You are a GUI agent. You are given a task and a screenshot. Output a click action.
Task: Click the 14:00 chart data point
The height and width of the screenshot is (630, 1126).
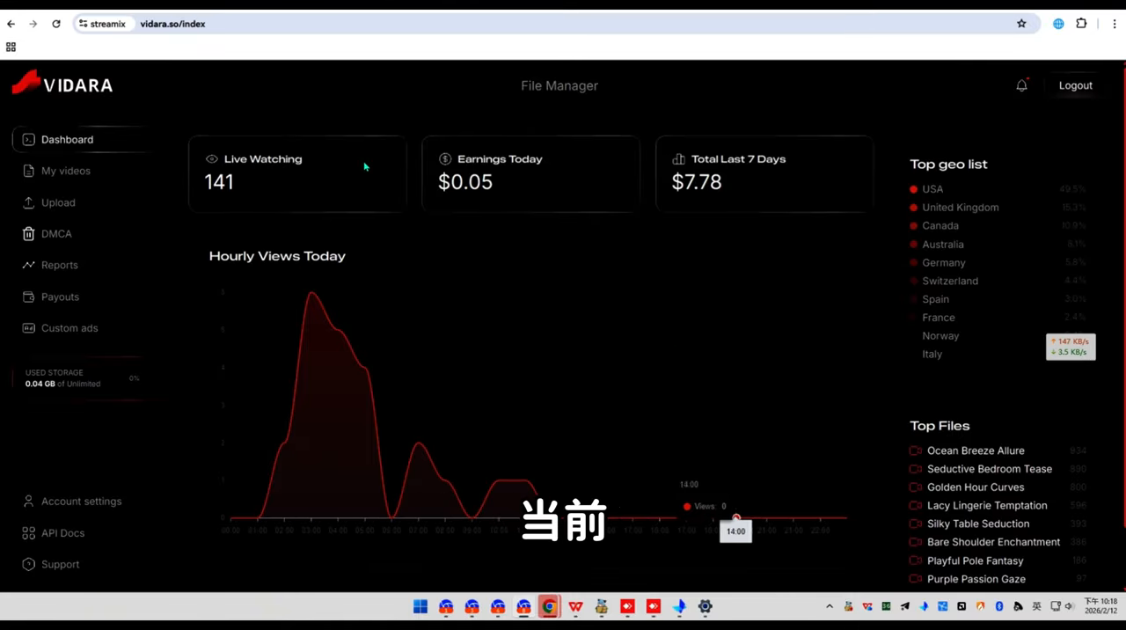(736, 517)
